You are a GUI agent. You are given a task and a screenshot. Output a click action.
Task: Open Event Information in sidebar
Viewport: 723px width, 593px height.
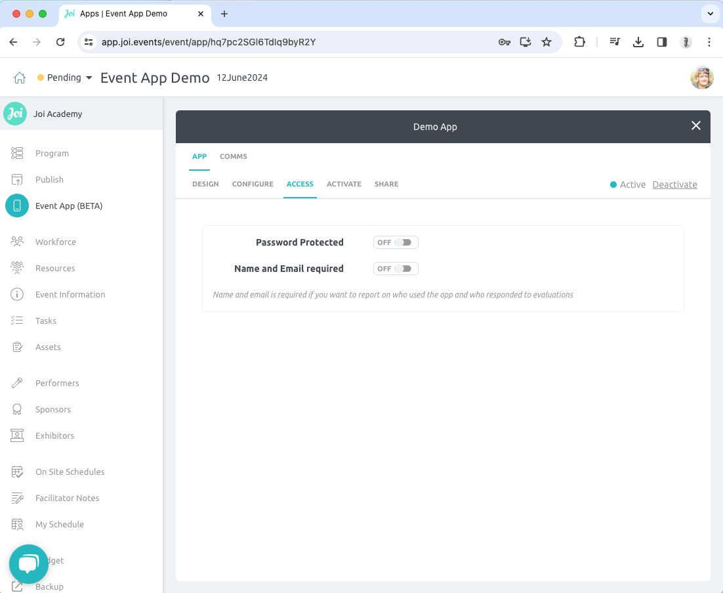(x=70, y=294)
